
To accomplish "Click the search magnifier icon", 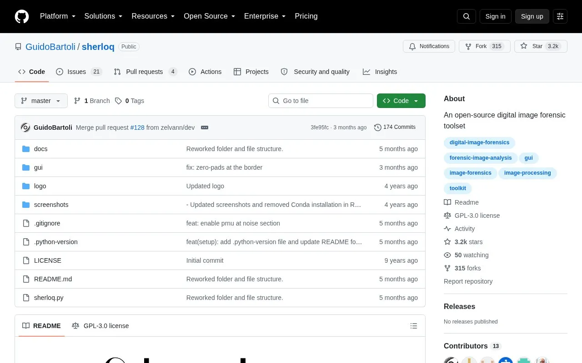I will pos(467,16).
